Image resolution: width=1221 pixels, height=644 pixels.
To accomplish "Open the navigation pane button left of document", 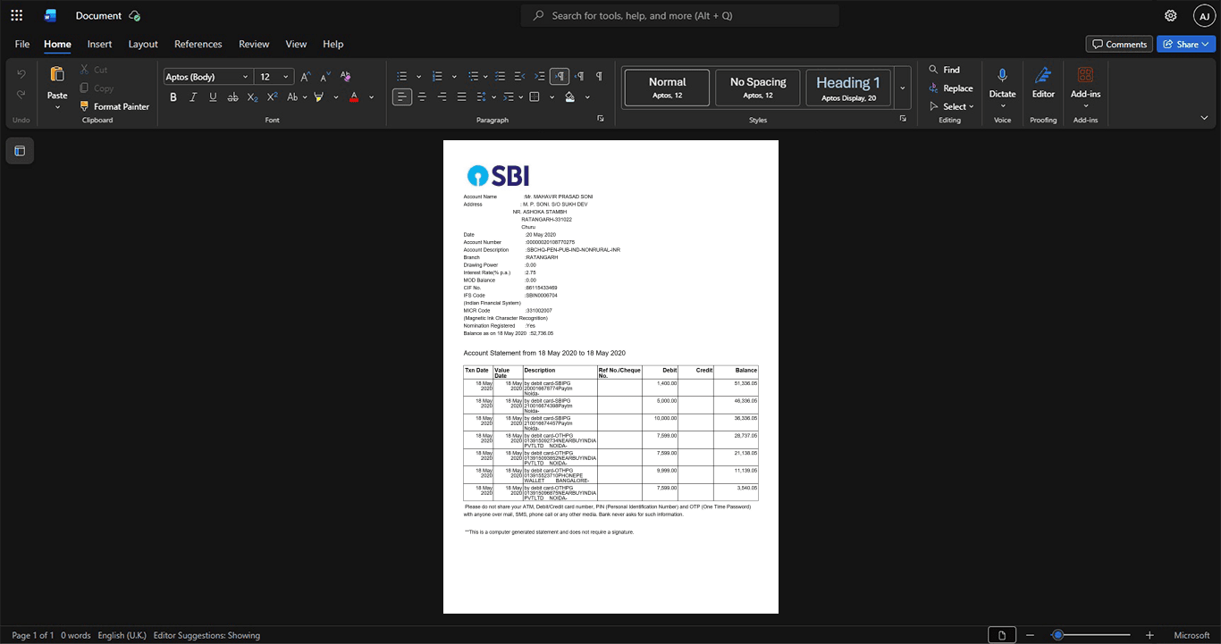I will (x=20, y=151).
